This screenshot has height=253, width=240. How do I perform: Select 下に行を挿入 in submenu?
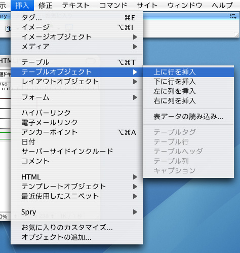click(x=188, y=82)
